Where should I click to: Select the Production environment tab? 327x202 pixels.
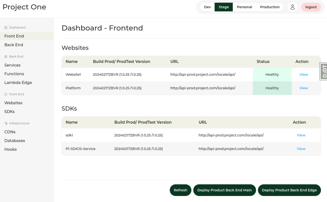270,7
